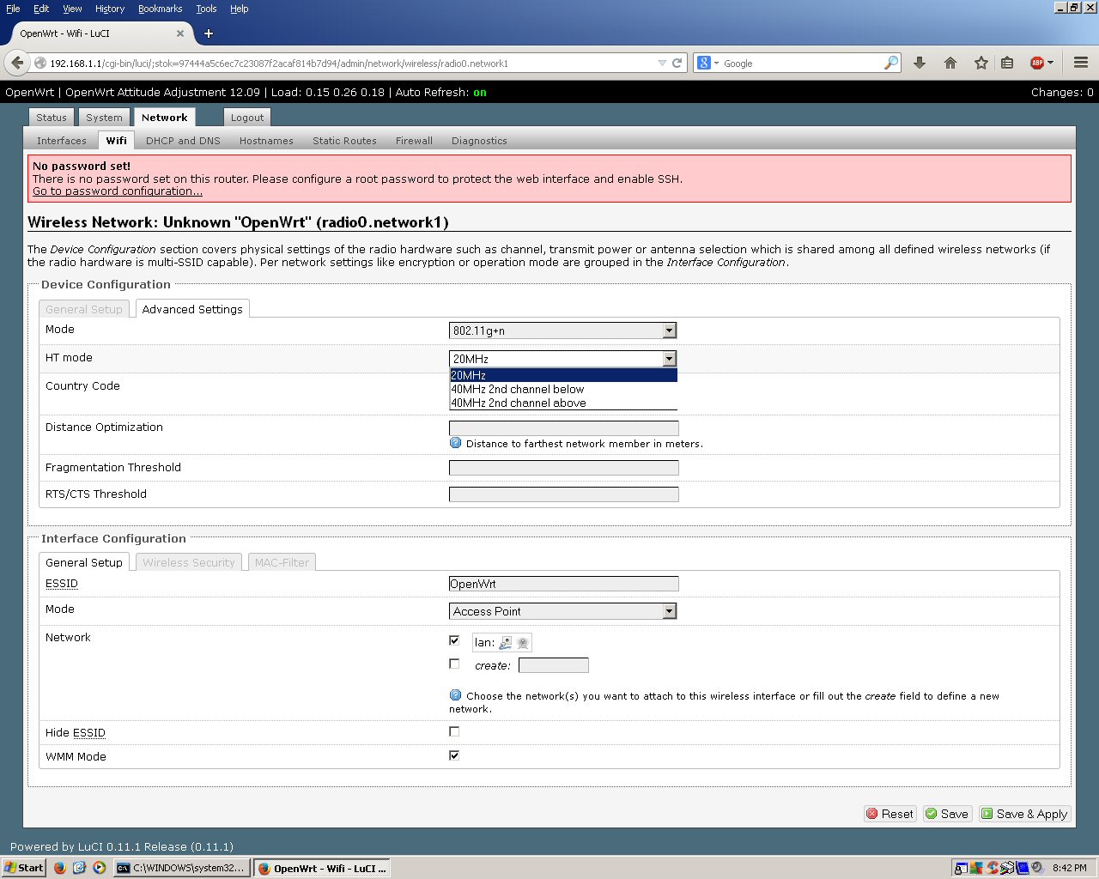Click the Reset button

890,814
